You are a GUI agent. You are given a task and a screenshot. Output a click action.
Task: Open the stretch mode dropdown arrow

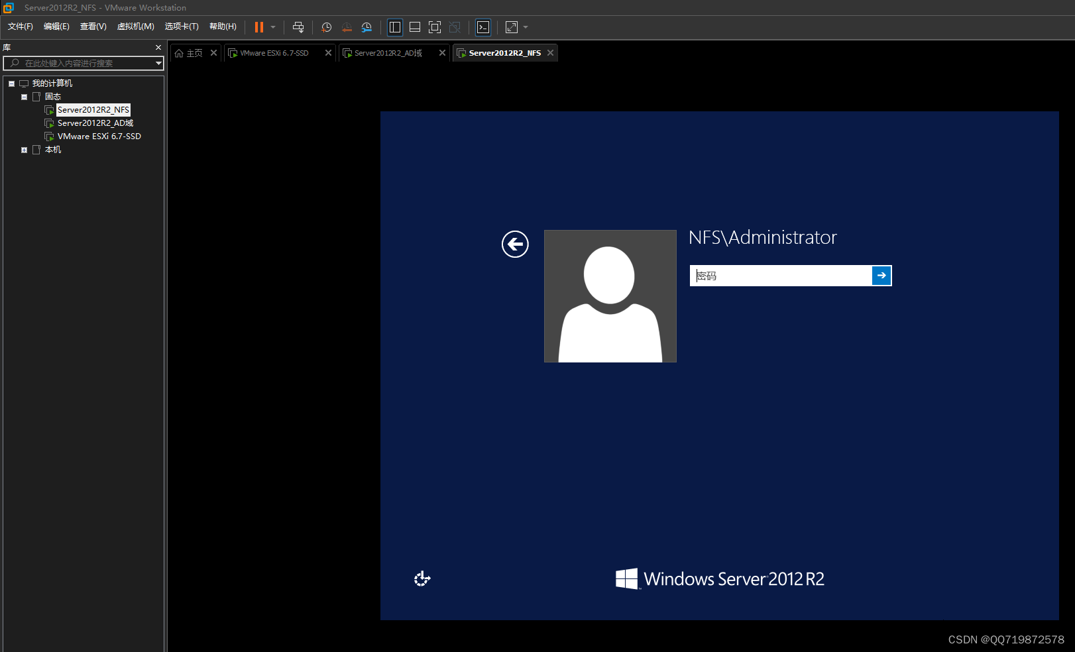(526, 27)
